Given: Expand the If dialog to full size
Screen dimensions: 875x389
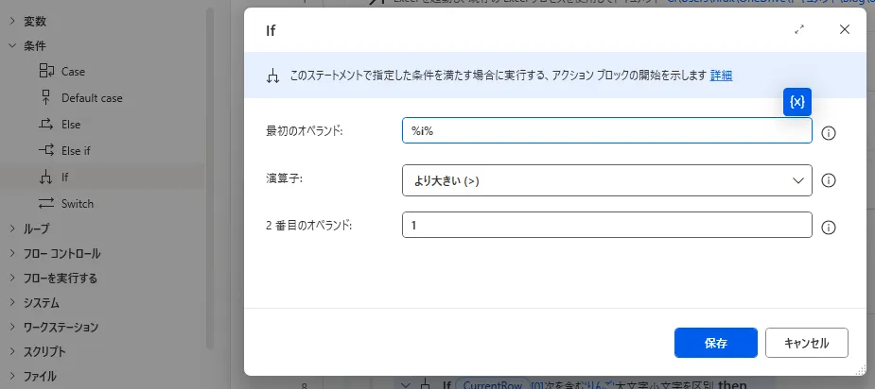Looking at the screenshot, I should [800, 29].
